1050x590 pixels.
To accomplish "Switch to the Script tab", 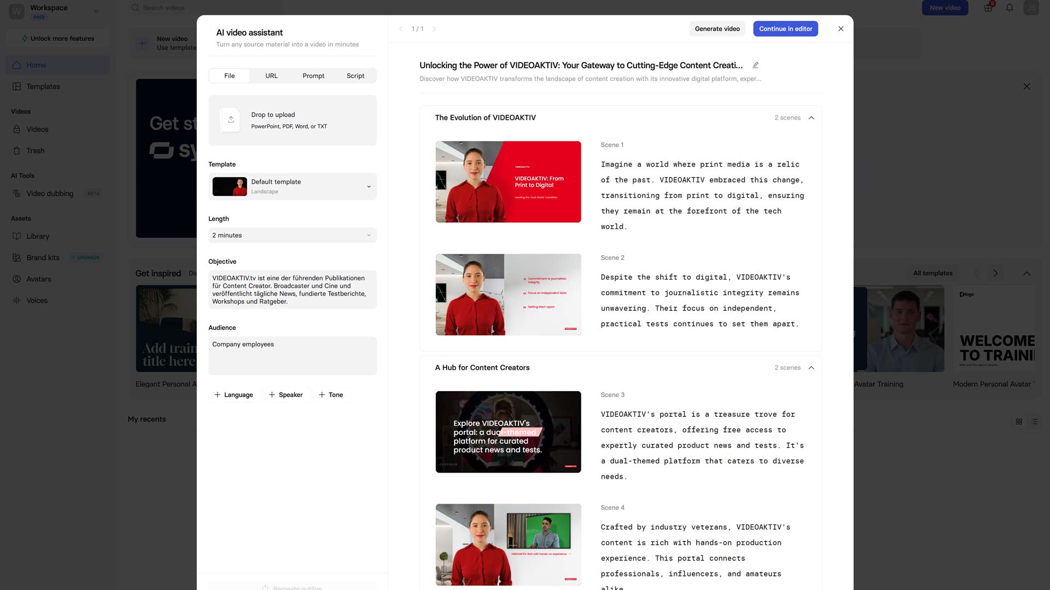I will [355, 76].
